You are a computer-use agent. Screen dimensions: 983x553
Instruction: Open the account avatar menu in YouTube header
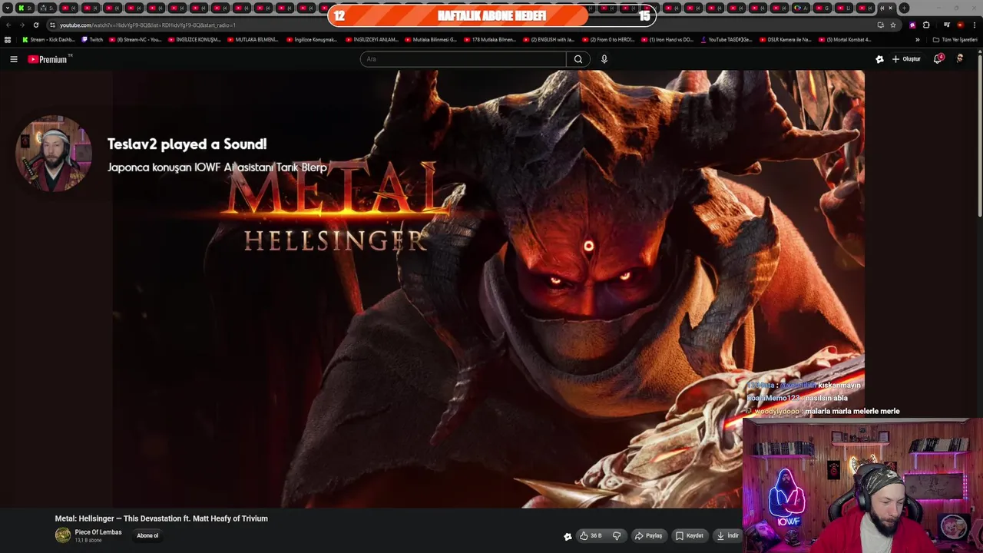[x=960, y=59]
